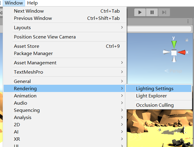
Task: Click the bottom white gizmo cone
Action: pos(174,60)
